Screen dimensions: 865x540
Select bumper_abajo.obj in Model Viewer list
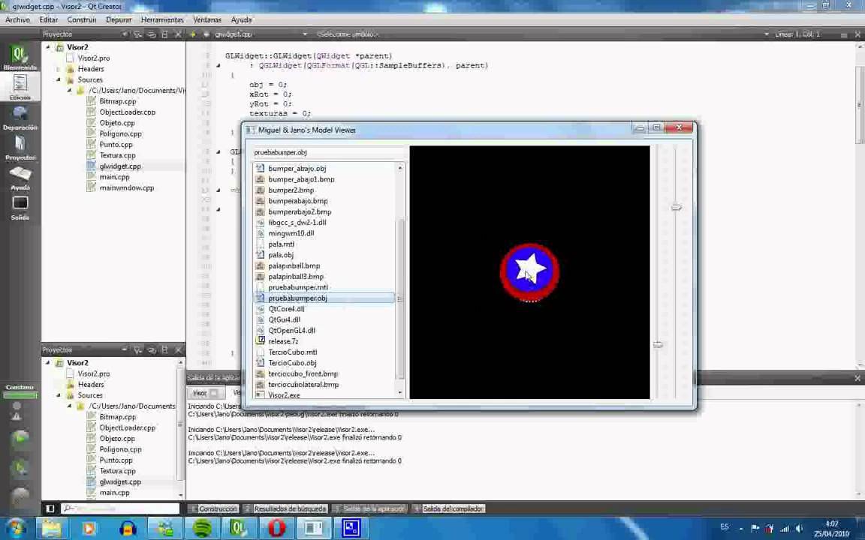click(297, 169)
